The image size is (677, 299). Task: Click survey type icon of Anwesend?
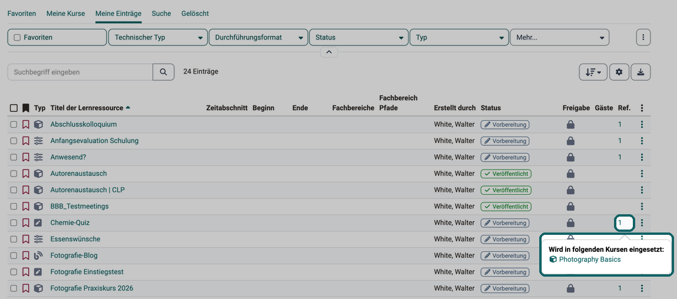pos(38,158)
